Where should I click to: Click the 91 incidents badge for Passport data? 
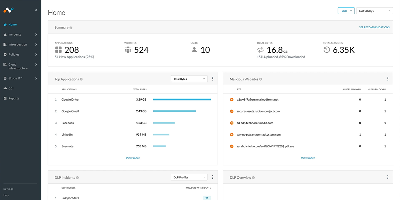click(x=207, y=198)
